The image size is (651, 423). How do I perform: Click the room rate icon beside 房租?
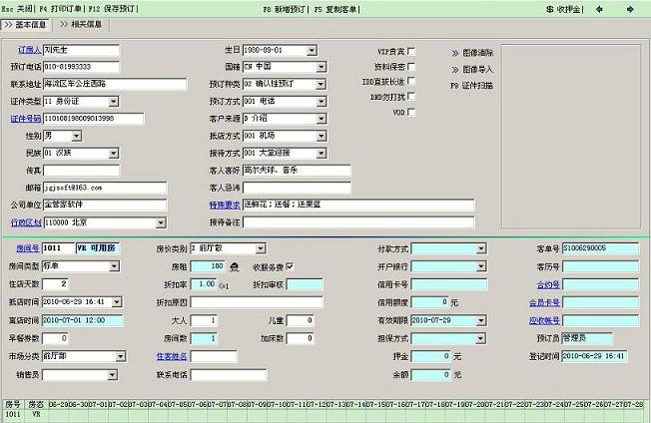tap(234, 267)
